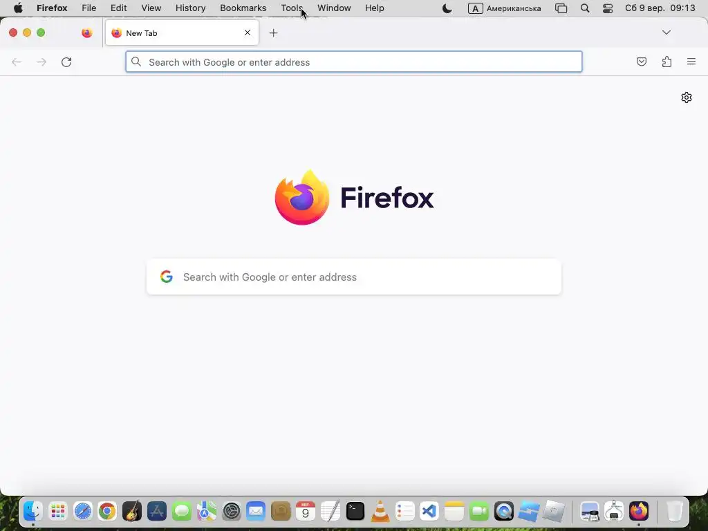Open the History menu

(191, 8)
